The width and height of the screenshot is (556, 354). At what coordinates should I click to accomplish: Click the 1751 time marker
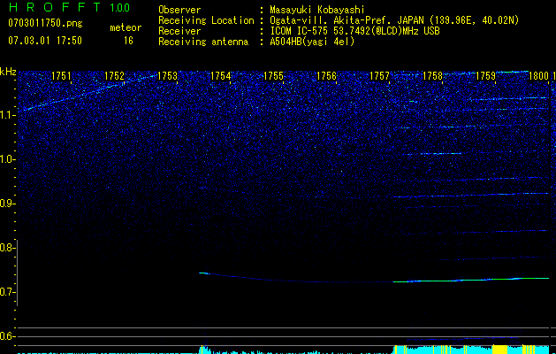[61, 76]
